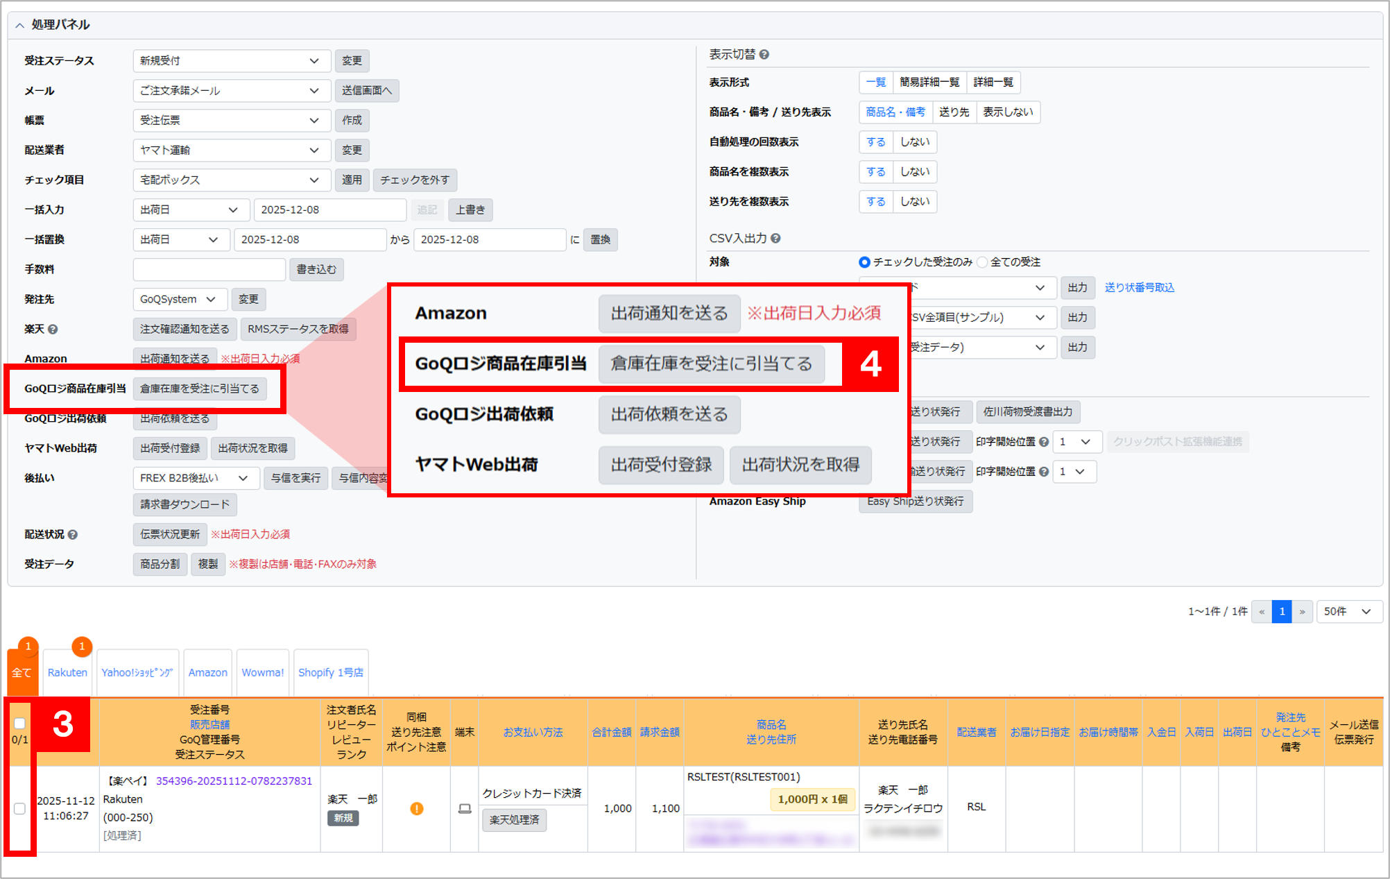Click the computer terminal icon in the 端末 column
Viewport: 1390px width, 879px height.
pyautogui.click(x=464, y=809)
